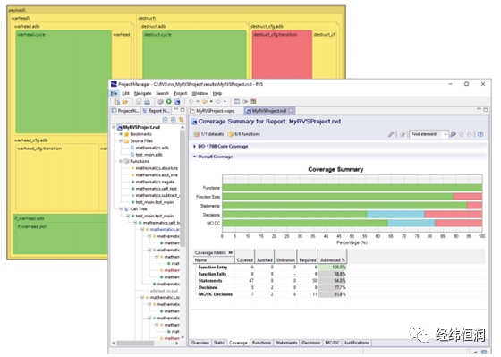Click expand all icon in Report Navigator
This screenshot has width=501, height=357.
click(174, 120)
